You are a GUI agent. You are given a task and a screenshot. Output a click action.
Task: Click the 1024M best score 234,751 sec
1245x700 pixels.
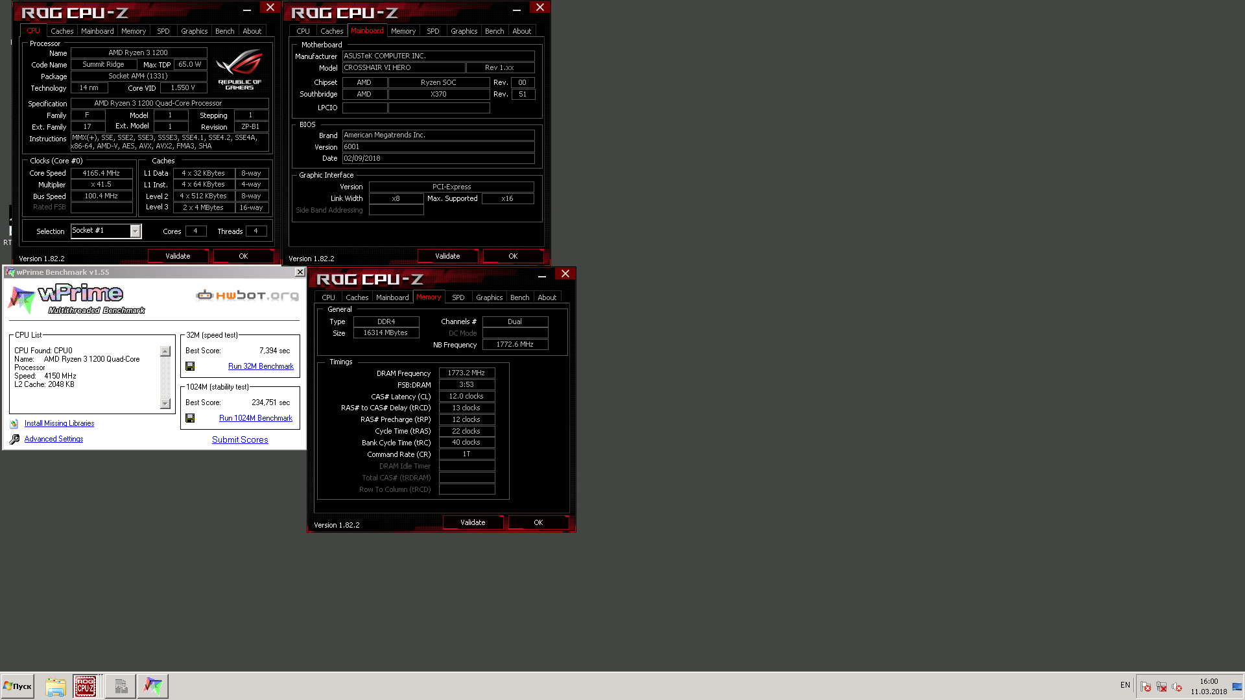pyautogui.click(x=271, y=402)
